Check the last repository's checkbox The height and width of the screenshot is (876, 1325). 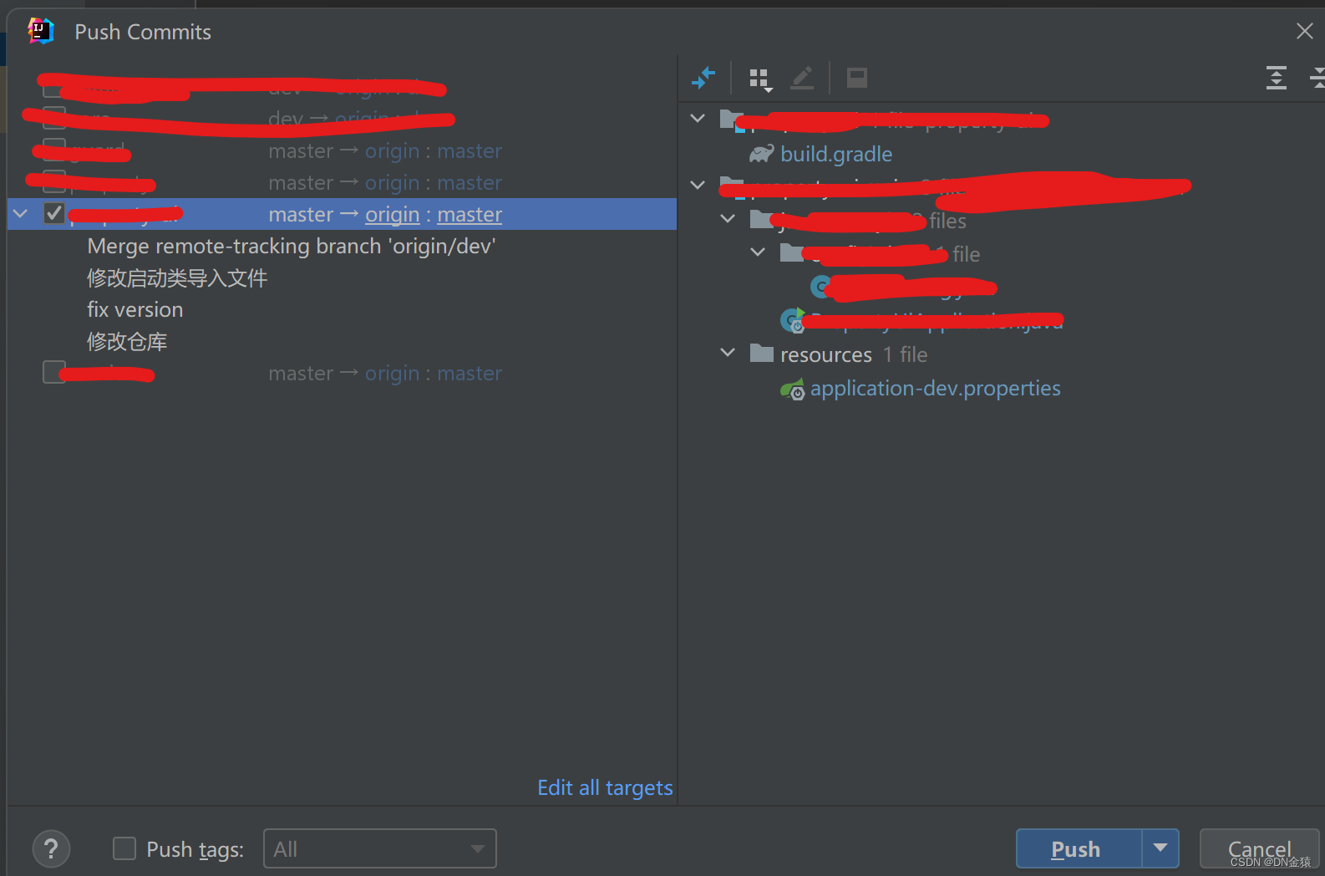[54, 373]
